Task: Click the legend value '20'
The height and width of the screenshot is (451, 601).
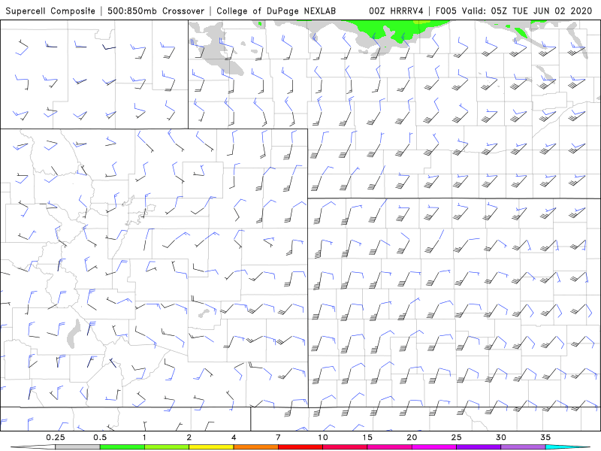Action: pyautogui.click(x=412, y=437)
